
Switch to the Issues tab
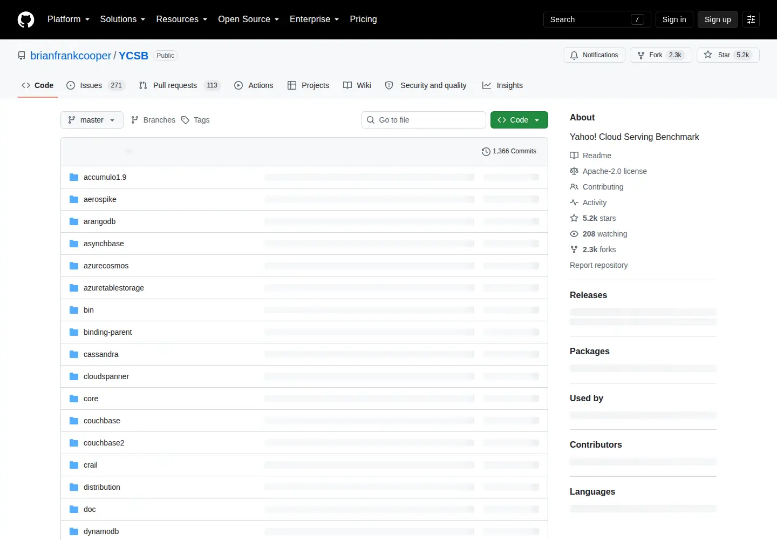tap(96, 85)
